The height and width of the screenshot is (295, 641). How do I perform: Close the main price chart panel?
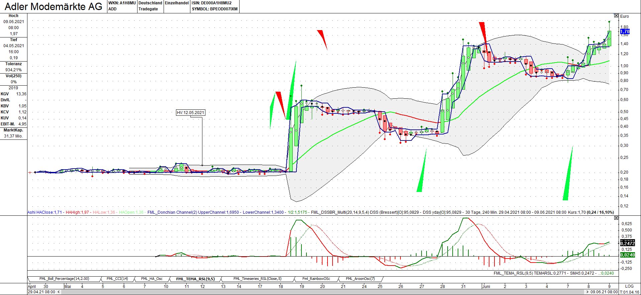pos(616,16)
